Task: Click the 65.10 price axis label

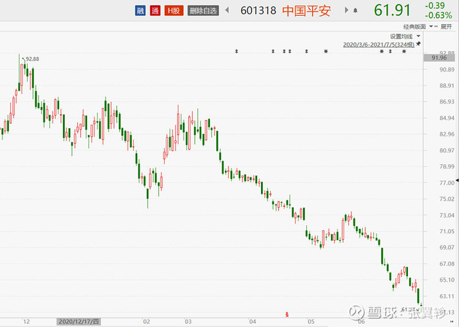Action: click(447, 280)
